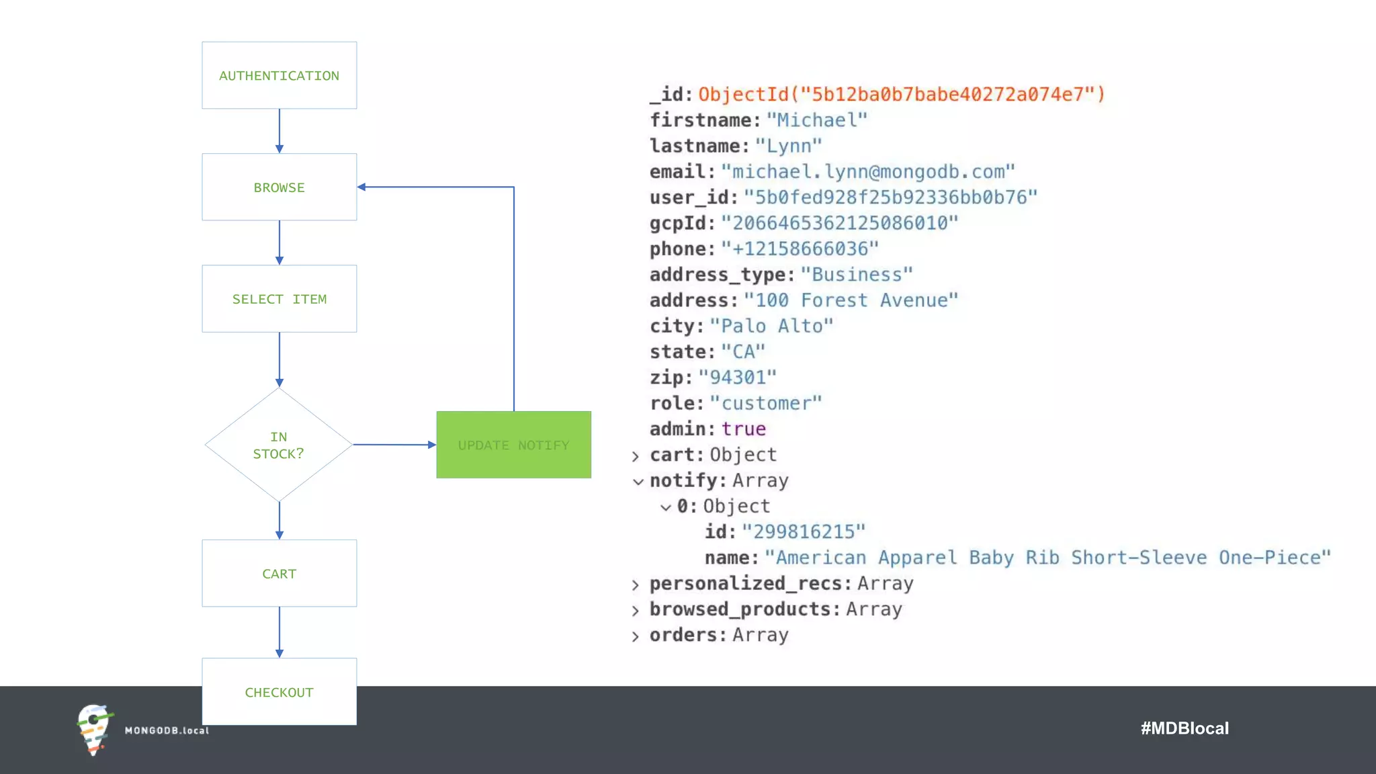
Task: Collapse the 0: Object entry
Action: coord(665,507)
